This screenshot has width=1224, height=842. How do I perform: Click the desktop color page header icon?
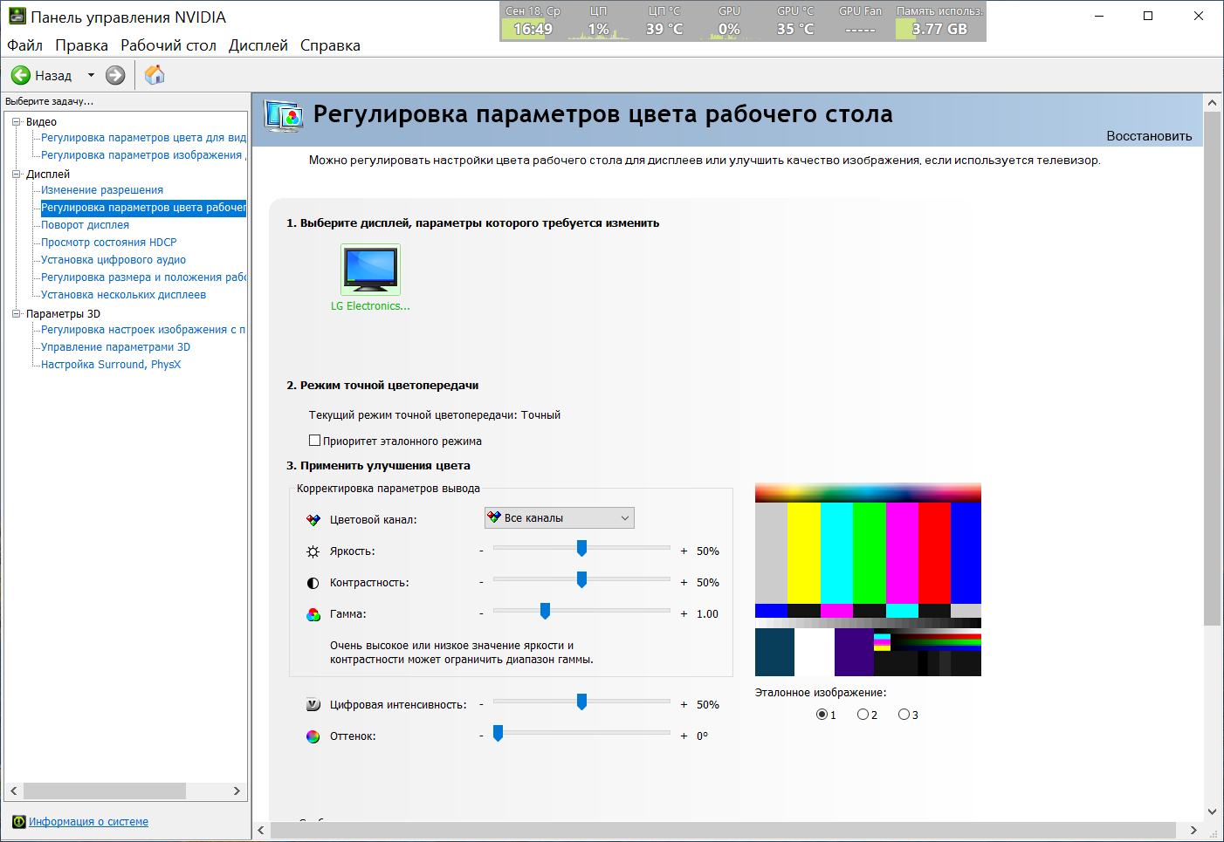(284, 116)
